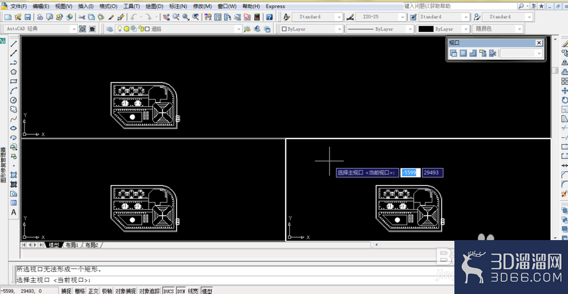Toggle 捕捉 snap mode in status bar

click(x=66, y=291)
